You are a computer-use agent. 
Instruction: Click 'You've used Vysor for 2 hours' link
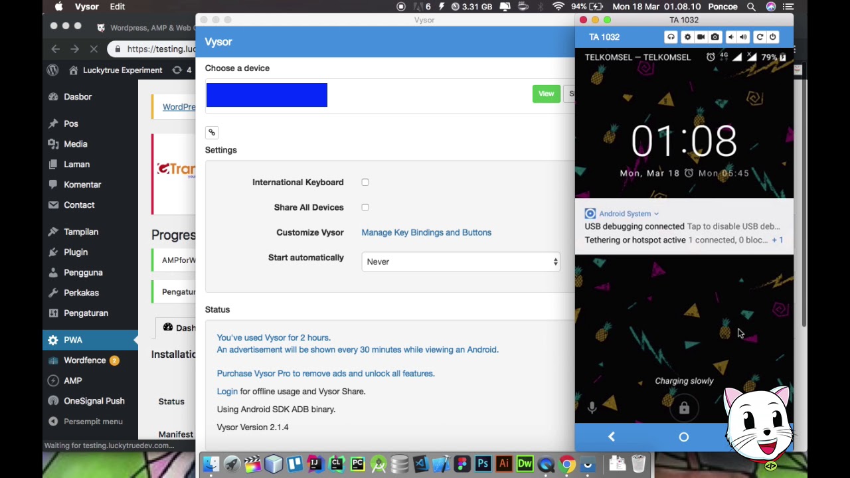pos(274,337)
